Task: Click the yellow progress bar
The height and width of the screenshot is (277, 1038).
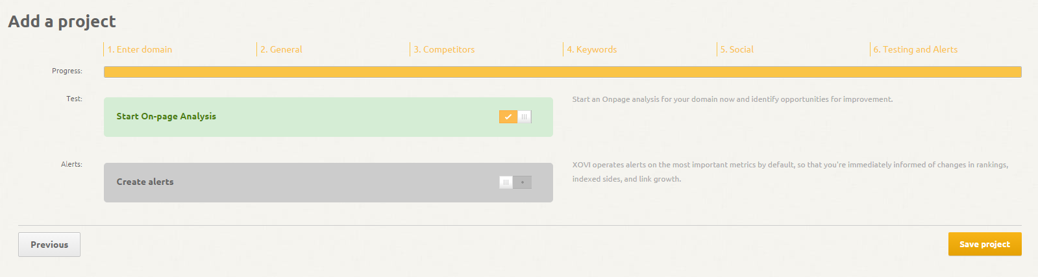Action: pos(563,72)
